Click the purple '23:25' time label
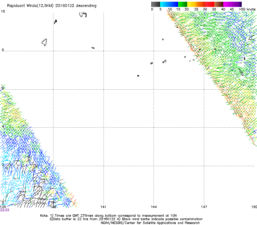Image resolution: width=257 pixels, height=225 pixels. [5, 210]
